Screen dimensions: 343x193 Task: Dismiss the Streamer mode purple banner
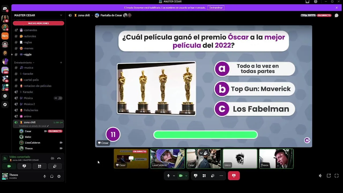337,8
